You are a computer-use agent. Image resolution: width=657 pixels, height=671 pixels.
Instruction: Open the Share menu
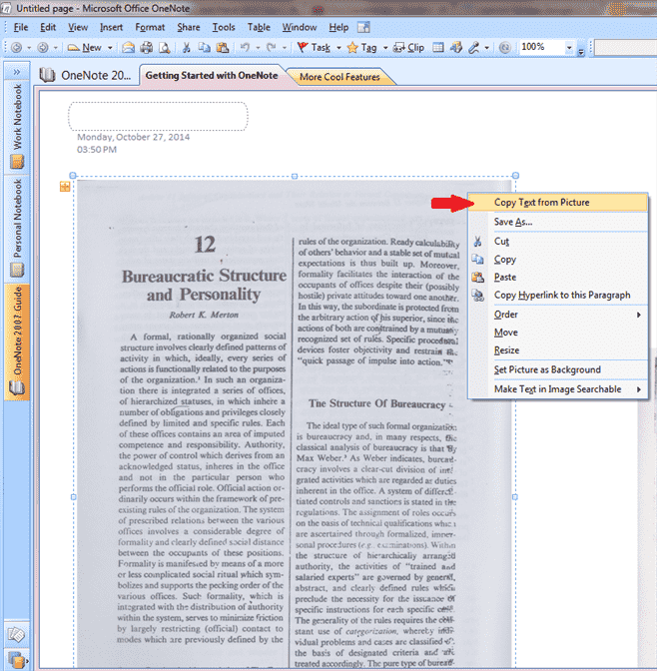point(189,27)
